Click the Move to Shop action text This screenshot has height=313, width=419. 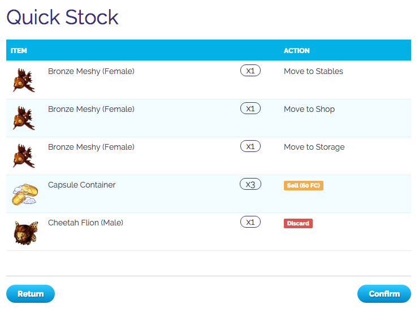coord(309,109)
